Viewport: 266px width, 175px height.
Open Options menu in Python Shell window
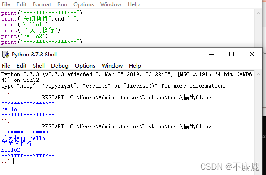(x=85, y=66)
